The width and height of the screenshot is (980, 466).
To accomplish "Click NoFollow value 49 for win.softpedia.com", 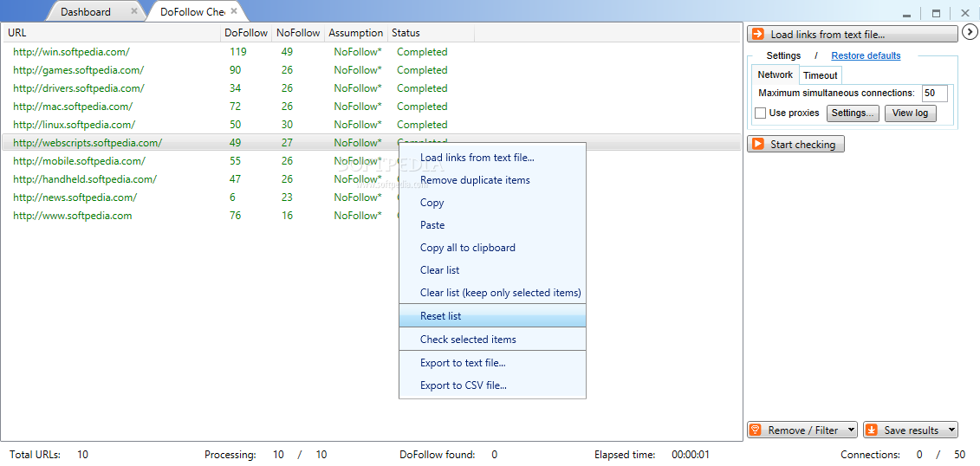I will (287, 52).
